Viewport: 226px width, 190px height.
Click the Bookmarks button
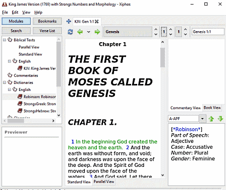pos(47,21)
